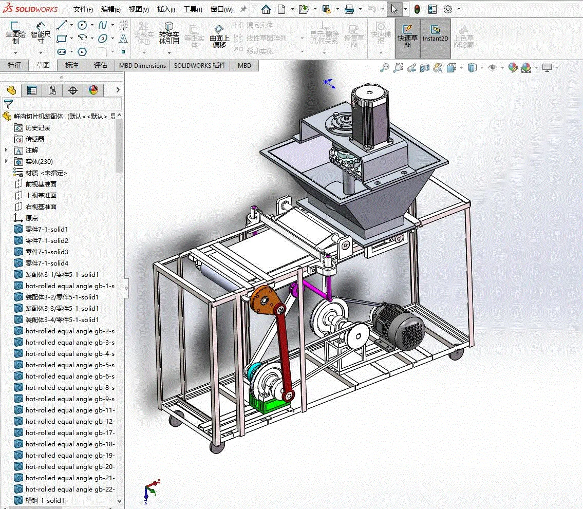The image size is (583, 509).
Task: Open PropertyManager tab icon
Action: tap(32, 90)
